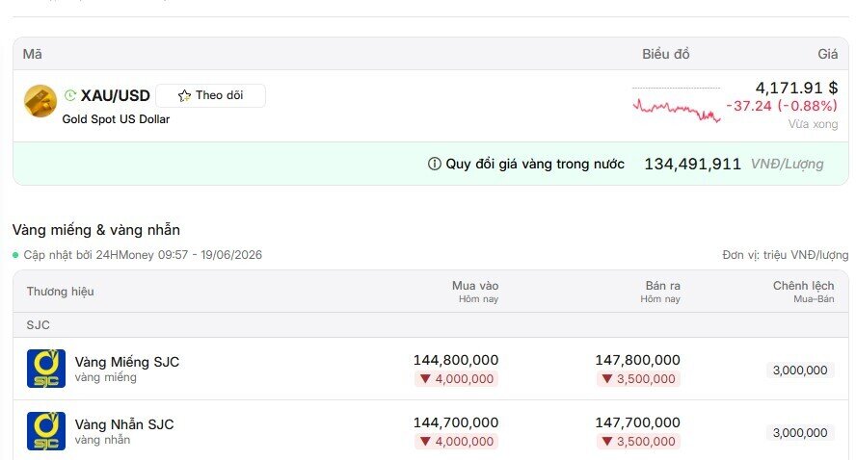Image resolution: width=856 pixels, height=460 pixels.
Task: Click the Giá column header
Action: 828,54
